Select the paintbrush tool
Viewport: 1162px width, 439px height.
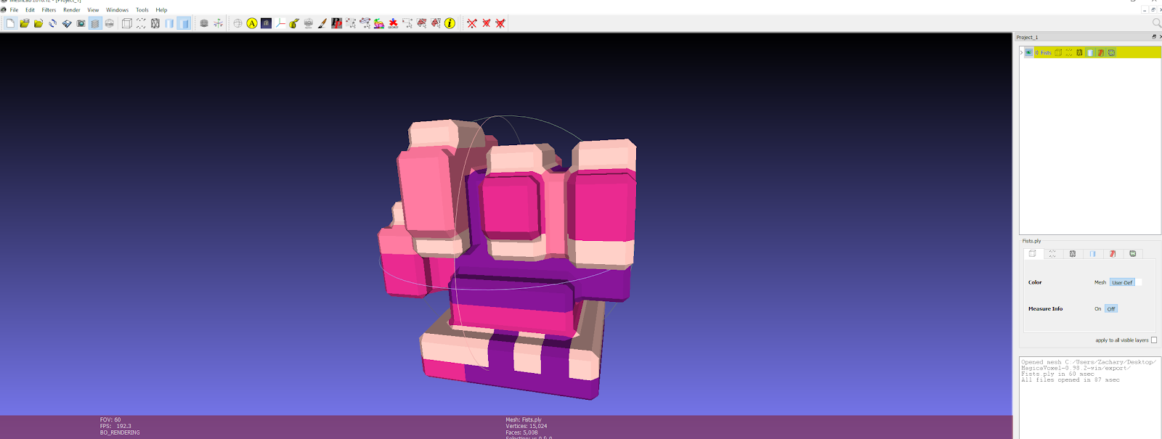pos(322,23)
